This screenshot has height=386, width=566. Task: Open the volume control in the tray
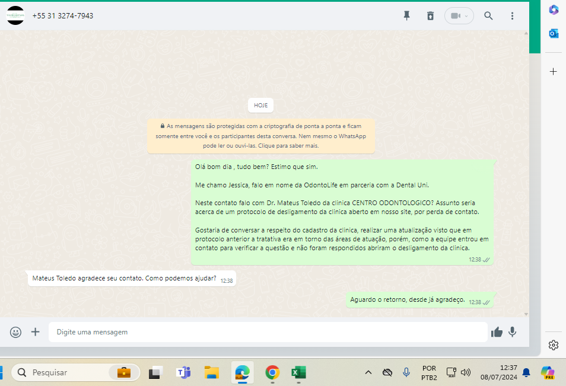466,372
